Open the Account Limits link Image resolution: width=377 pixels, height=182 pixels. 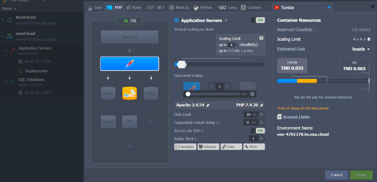pos(296,117)
